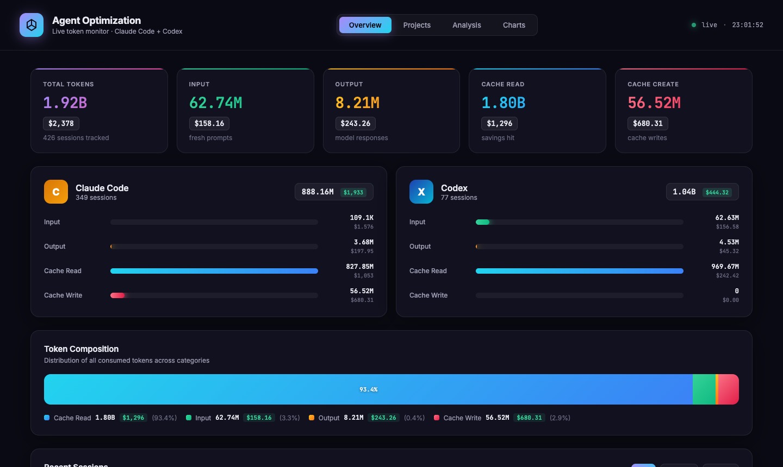This screenshot has width=783, height=467.
Task: Click the 93.4% cache read composition segment
Action: [368, 389]
